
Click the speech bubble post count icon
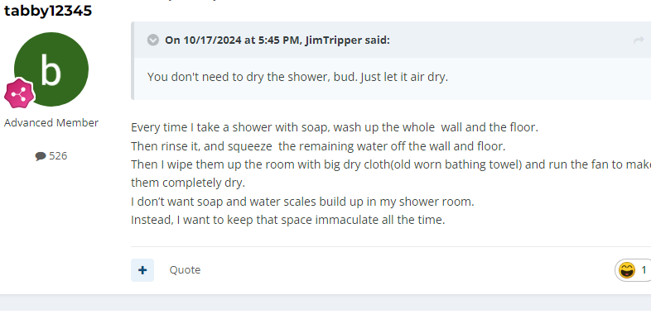(x=41, y=156)
